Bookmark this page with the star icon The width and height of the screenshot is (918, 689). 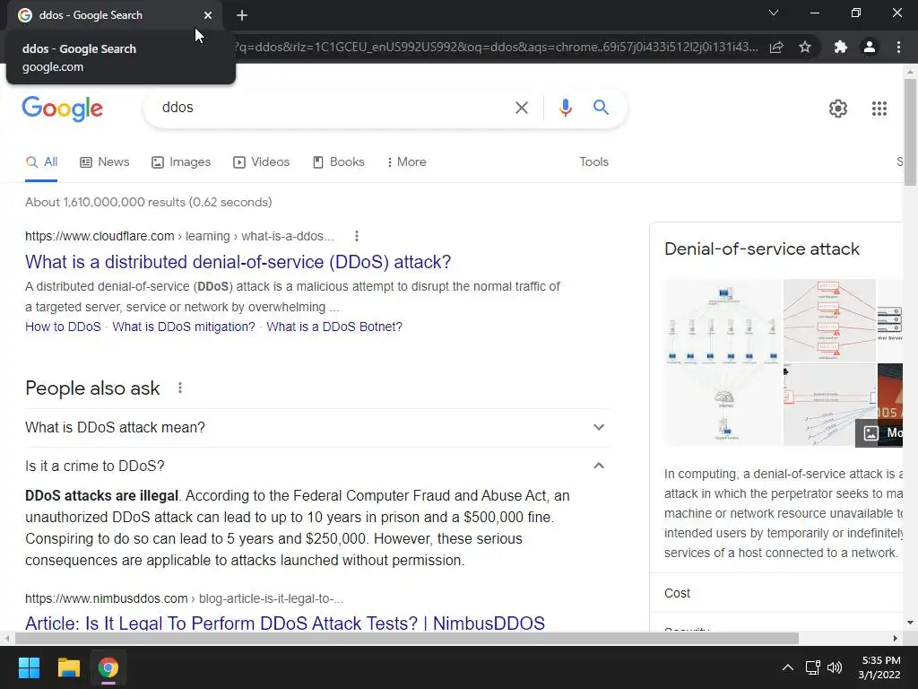[805, 47]
